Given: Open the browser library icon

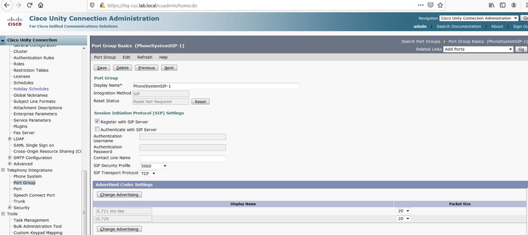Looking at the screenshot, I should 492,5.
